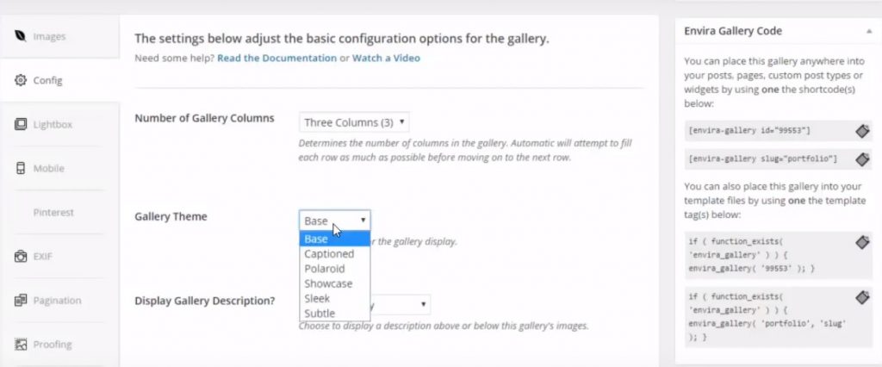Screen dimensions: 882x367
Task: Open the Lightbox tab icon
Action: click(21, 124)
